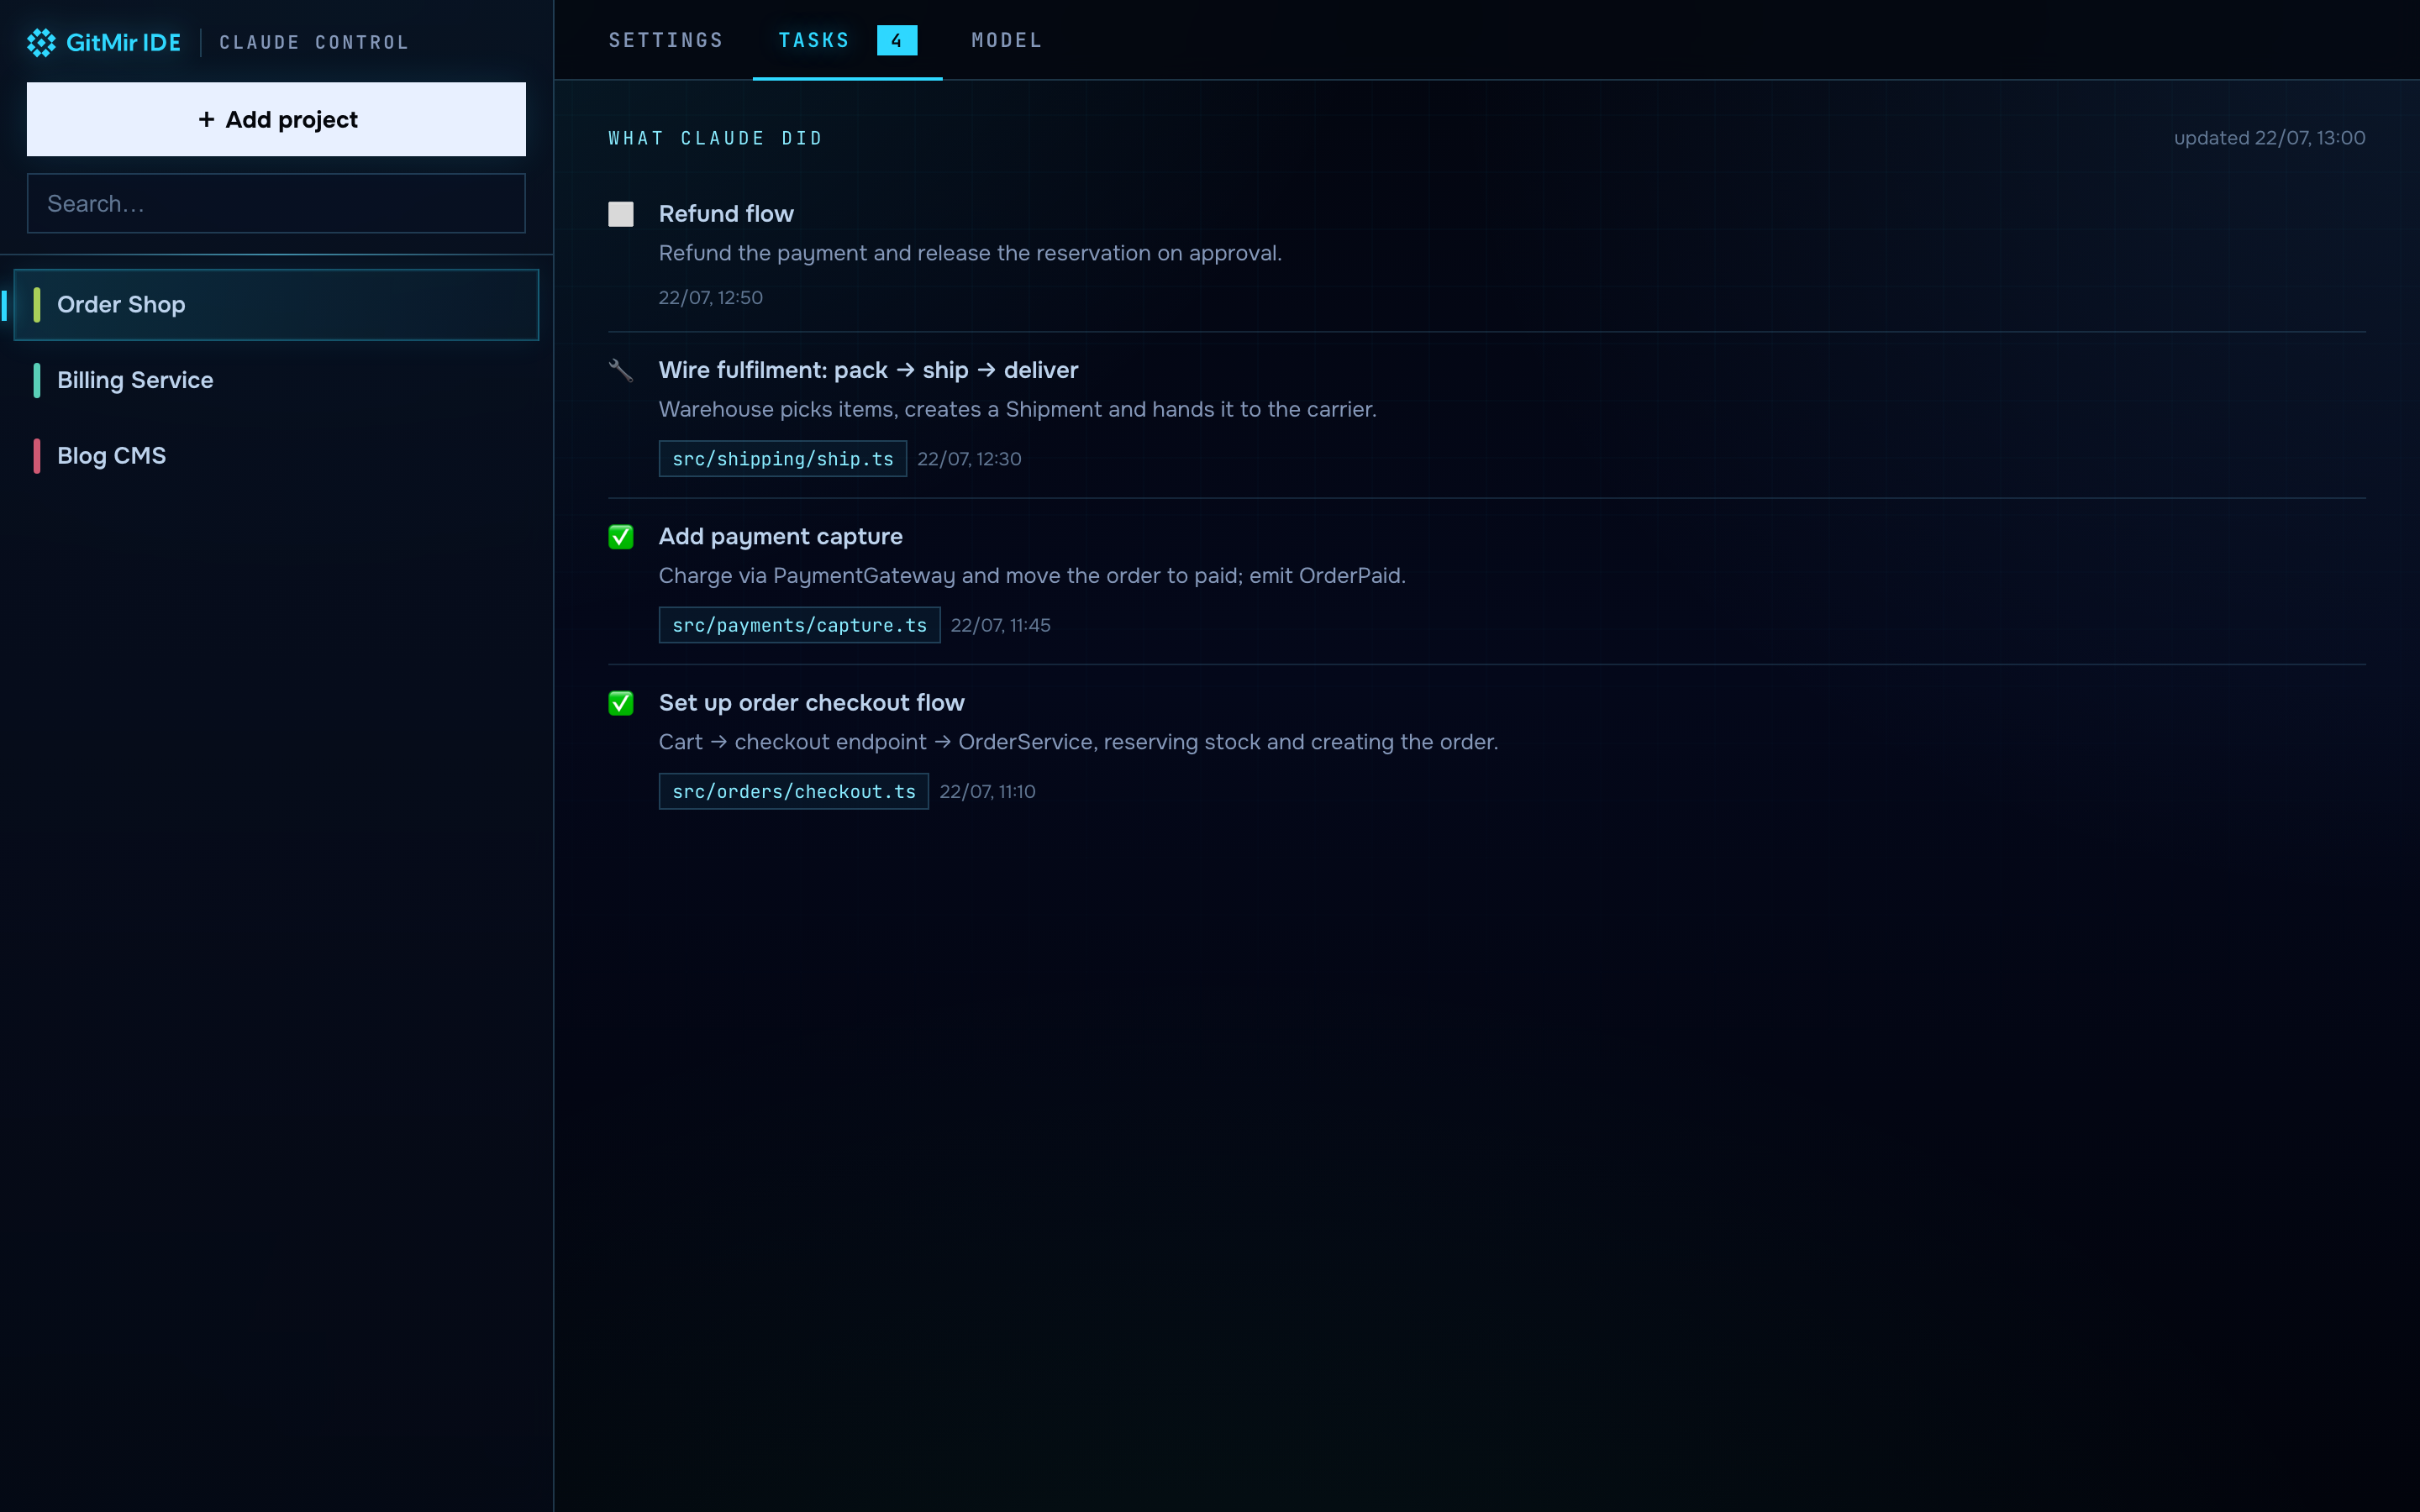
Task: Click the Set up order checkout flow title
Action: coord(812,703)
